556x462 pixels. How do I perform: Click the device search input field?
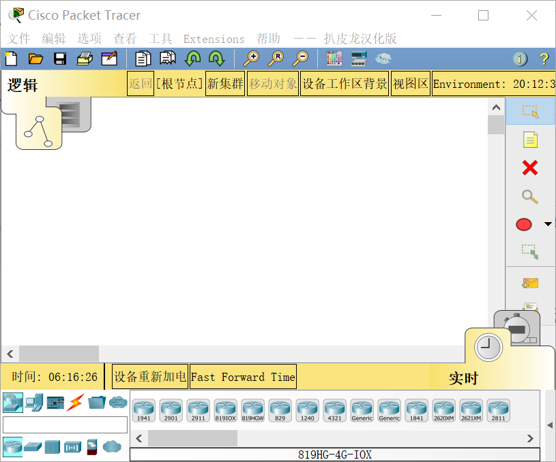[65, 425]
